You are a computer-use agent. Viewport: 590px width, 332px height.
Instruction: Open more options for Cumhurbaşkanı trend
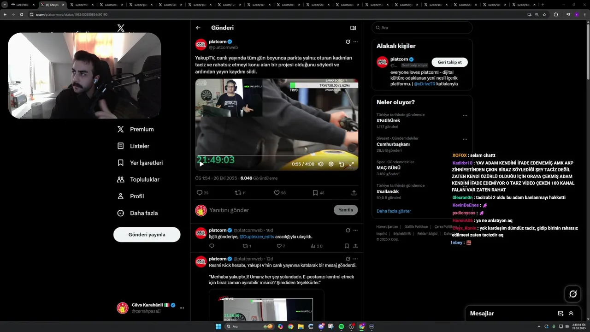[465, 139]
